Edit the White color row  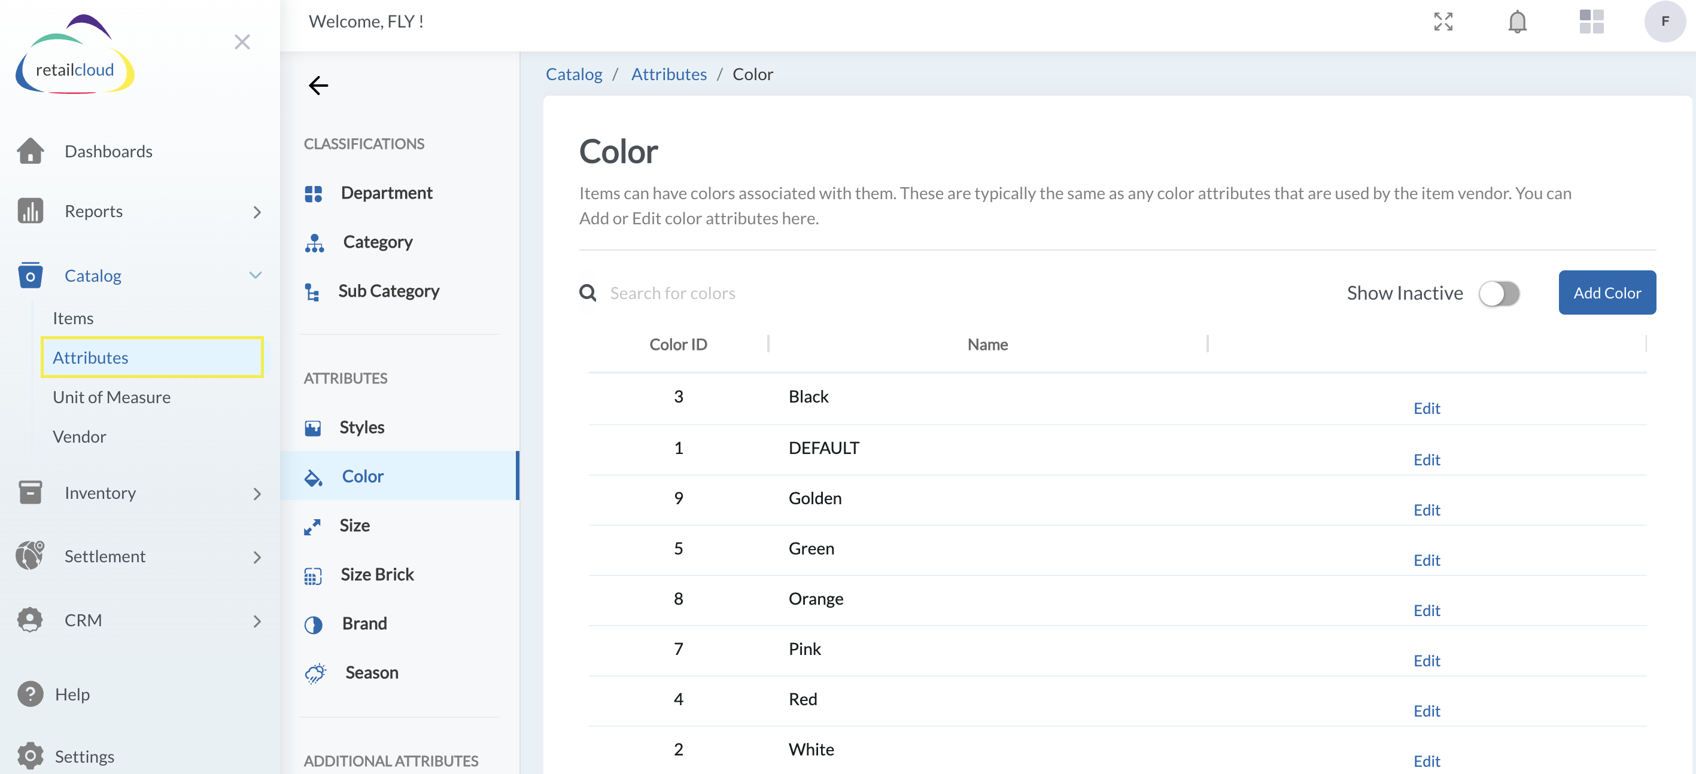[x=1426, y=761]
